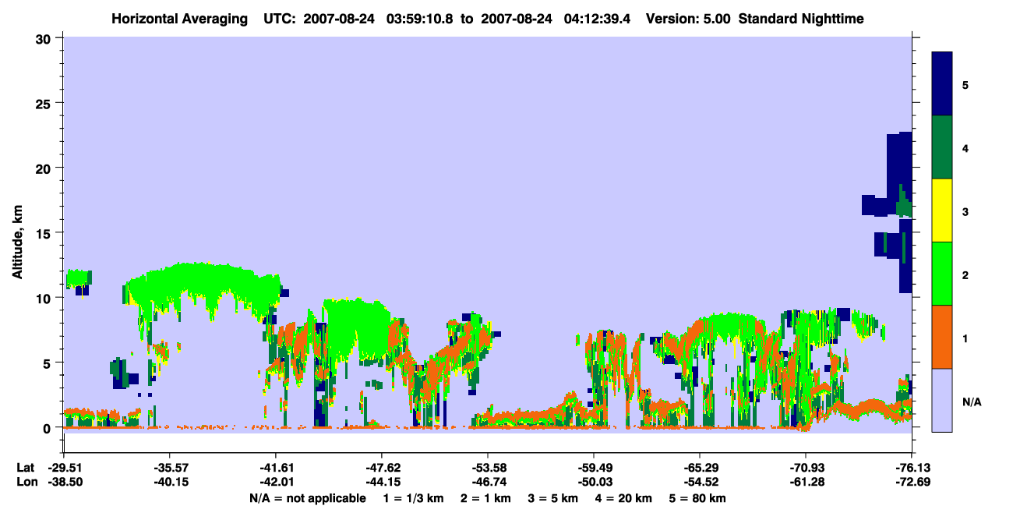Click latitude value -29.51
The image size is (1013, 520).
coord(63,468)
